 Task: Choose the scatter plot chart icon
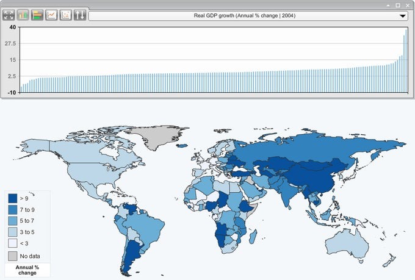pyautogui.click(x=65, y=15)
